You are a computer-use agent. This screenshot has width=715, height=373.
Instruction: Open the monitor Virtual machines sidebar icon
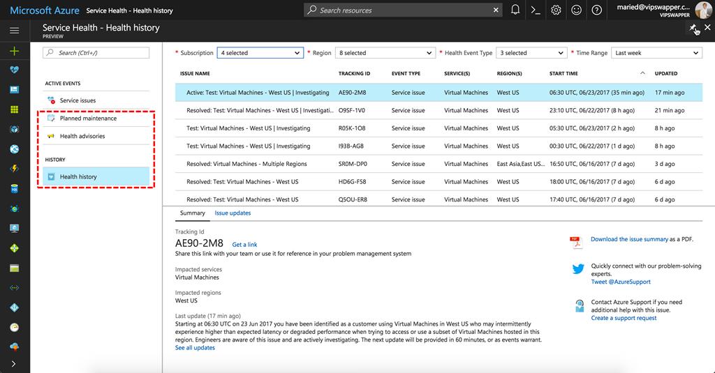point(14,228)
